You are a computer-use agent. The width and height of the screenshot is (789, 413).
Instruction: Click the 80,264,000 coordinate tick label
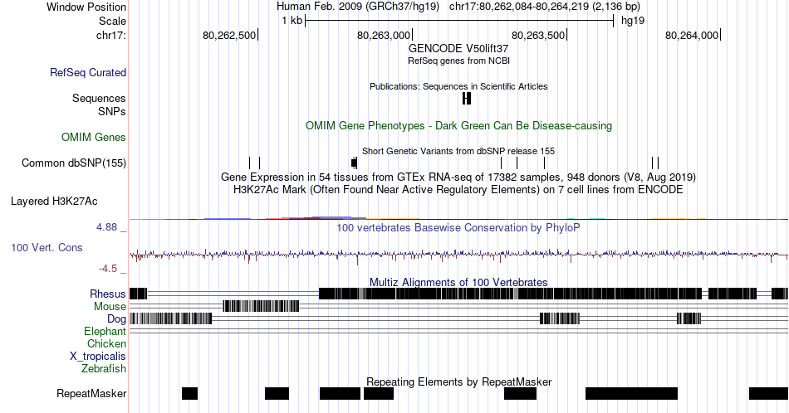[x=692, y=35]
